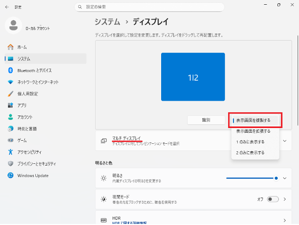Image resolution: width=299 pixels, height=225 pixels.
Task: Click the Windows Update sync icon
Action: point(11,175)
